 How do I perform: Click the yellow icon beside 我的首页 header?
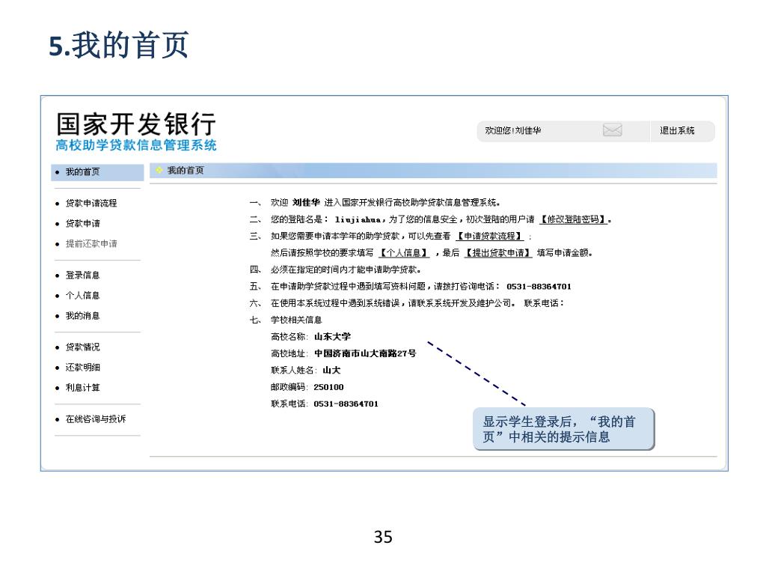[159, 170]
